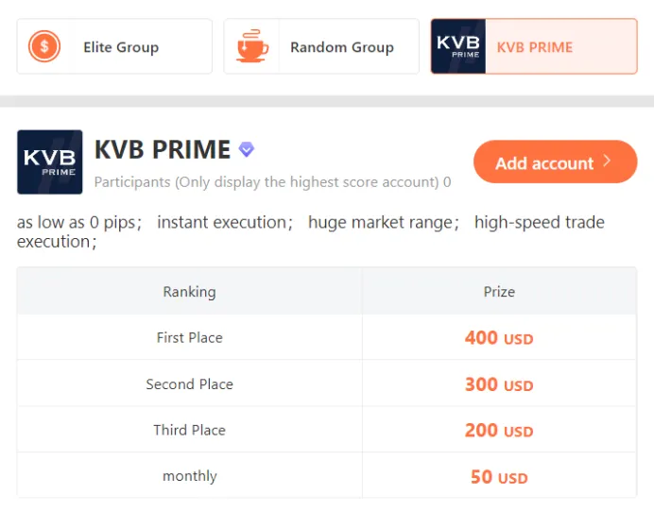Click the large KVB PRIME broker logo

pos(50,162)
